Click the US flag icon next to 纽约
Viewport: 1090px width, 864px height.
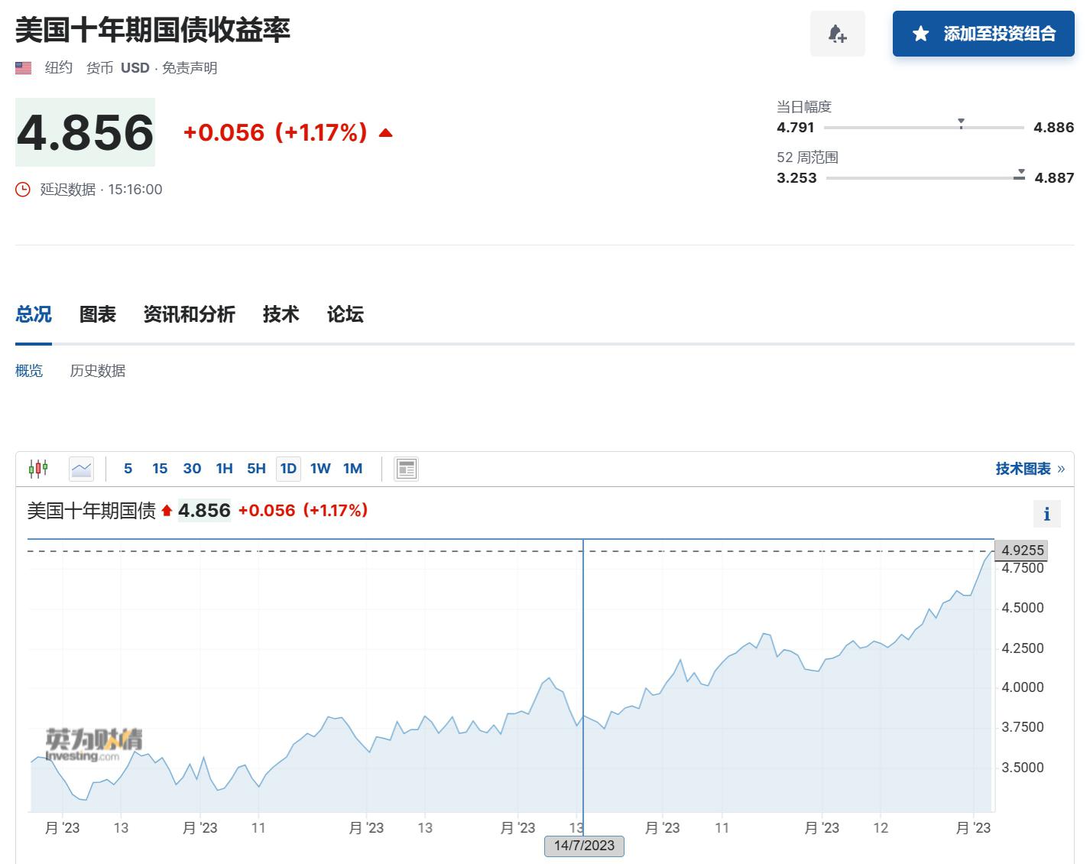pos(23,67)
